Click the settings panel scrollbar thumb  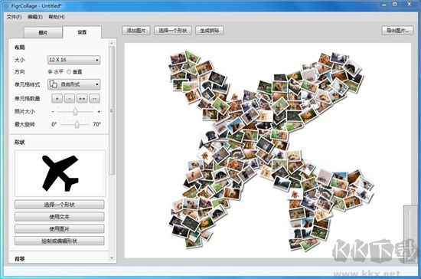pyautogui.click(x=112, y=110)
